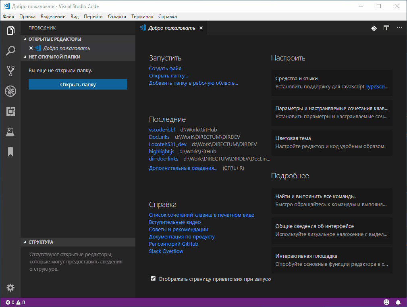Open the Вид menu
Viewport: 407px width, 307px height.
[x=75, y=17]
